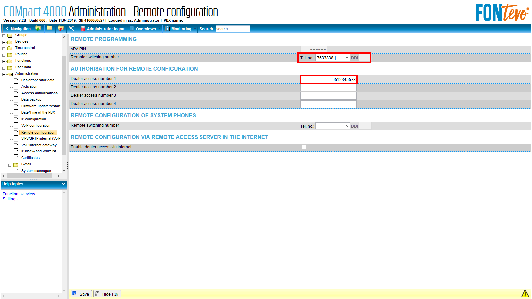Open the Monitoring dropdown menu
This screenshot has height=299, width=532.
coord(181,29)
